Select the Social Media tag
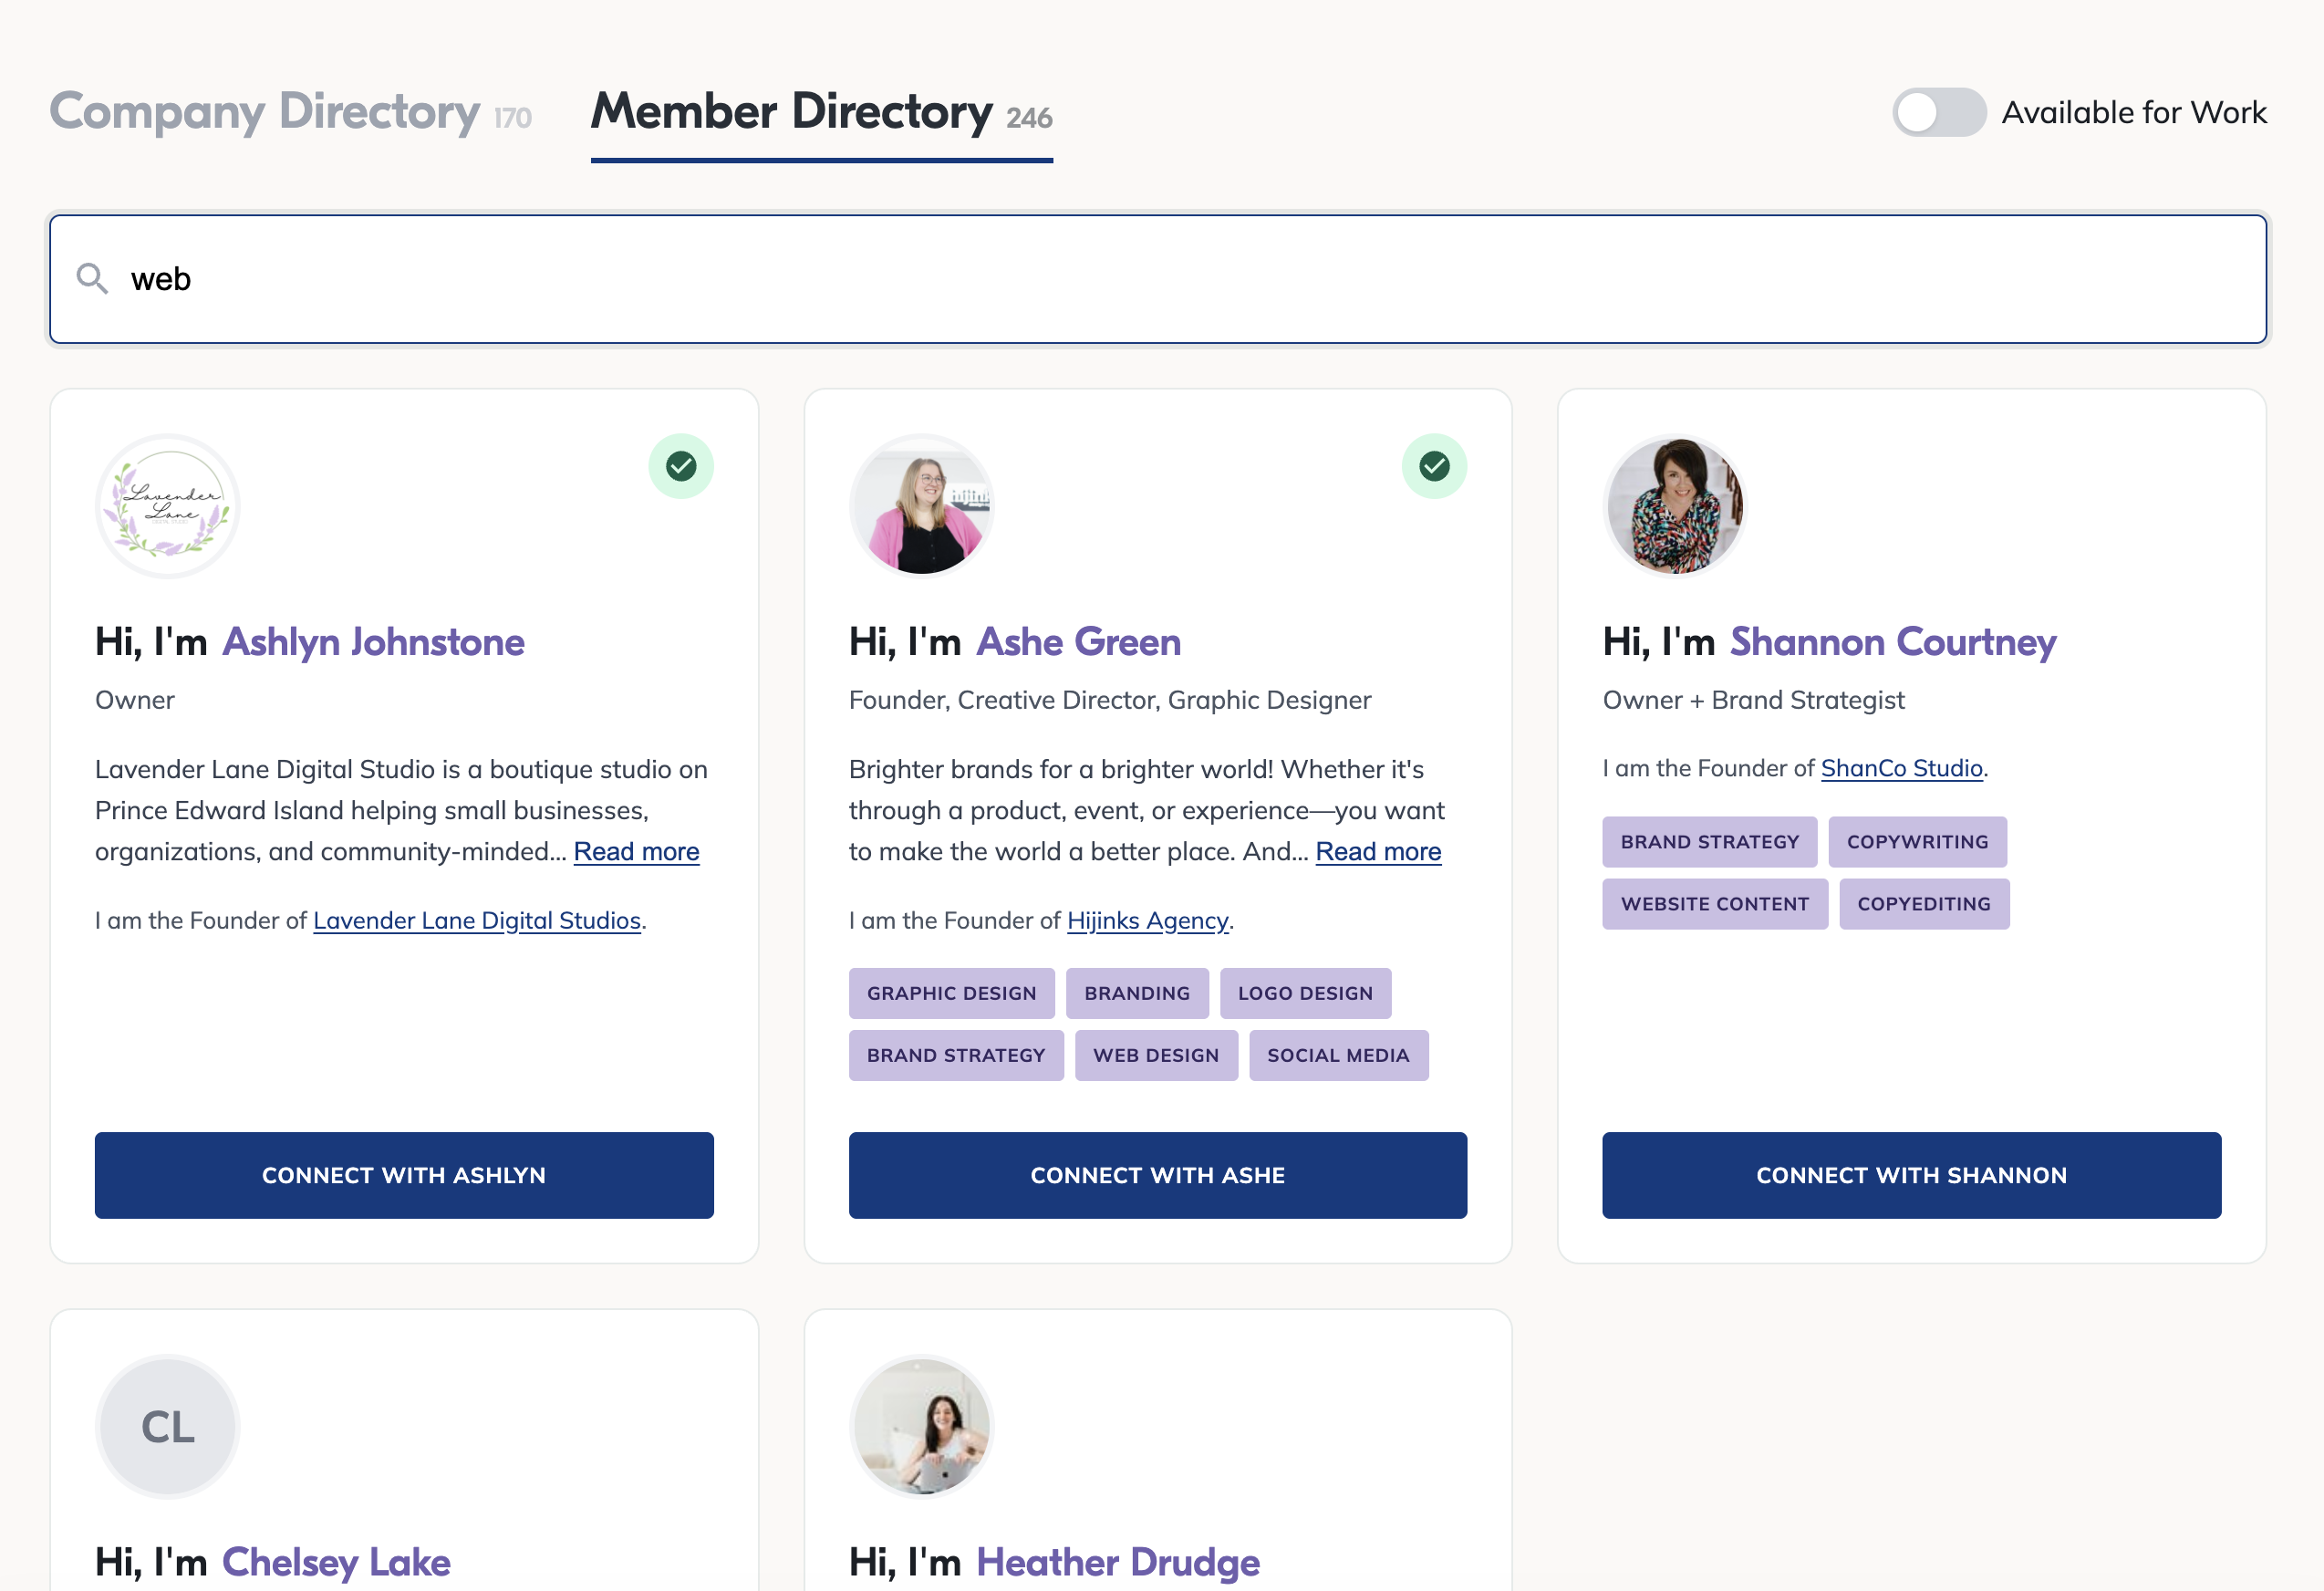 point(1338,1055)
